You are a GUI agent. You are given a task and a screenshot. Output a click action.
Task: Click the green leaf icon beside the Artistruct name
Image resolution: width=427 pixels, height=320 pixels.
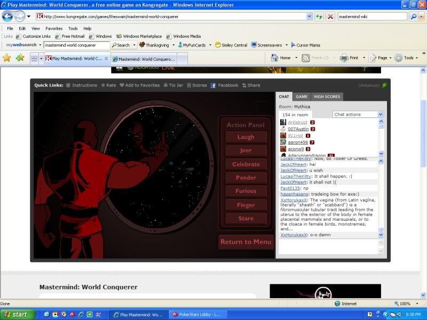[384, 85]
